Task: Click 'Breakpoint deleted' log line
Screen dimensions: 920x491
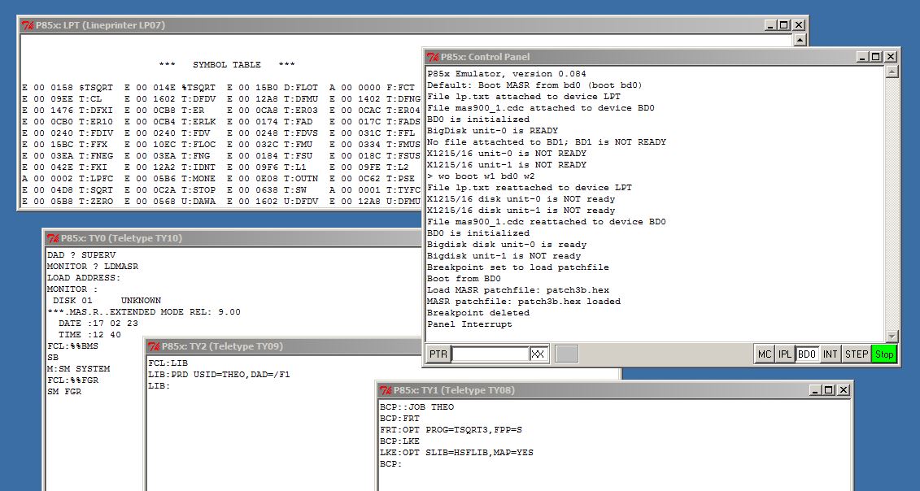Action: (x=478, y=313)
